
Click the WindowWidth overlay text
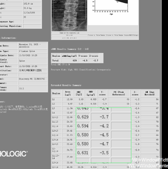tap(150, 160)
